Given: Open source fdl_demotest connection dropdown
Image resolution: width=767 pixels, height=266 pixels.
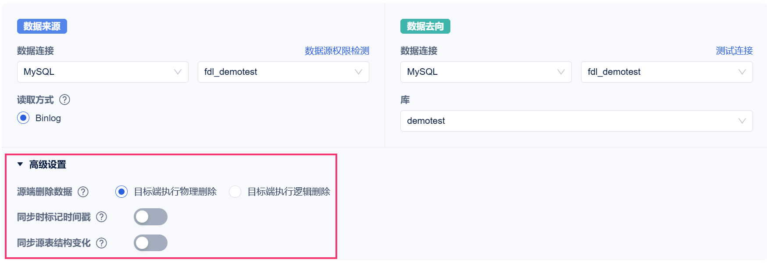Looking at the screenshot, I should (x=283, y=72).
